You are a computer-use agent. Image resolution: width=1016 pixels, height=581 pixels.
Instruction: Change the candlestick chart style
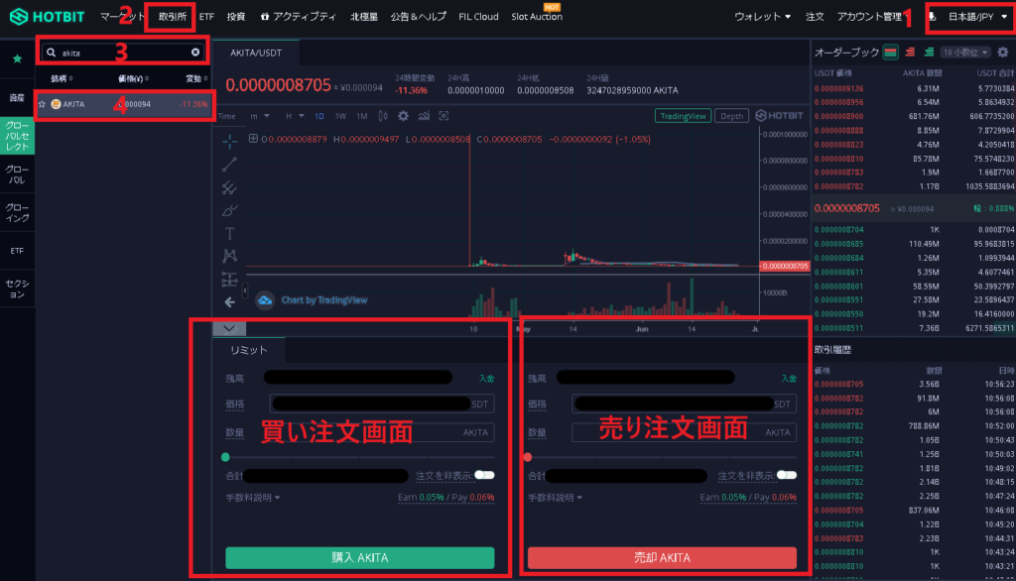pos(383,116)
